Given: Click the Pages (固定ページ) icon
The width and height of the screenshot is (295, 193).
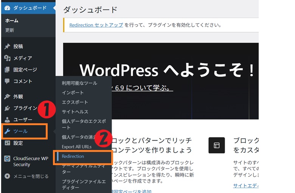Looking at the screenshot, I should (7, 70).
